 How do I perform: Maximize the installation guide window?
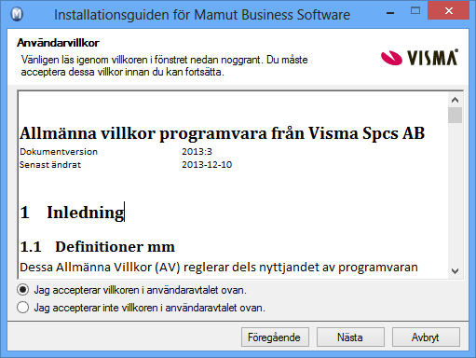[x=415, y=11]
